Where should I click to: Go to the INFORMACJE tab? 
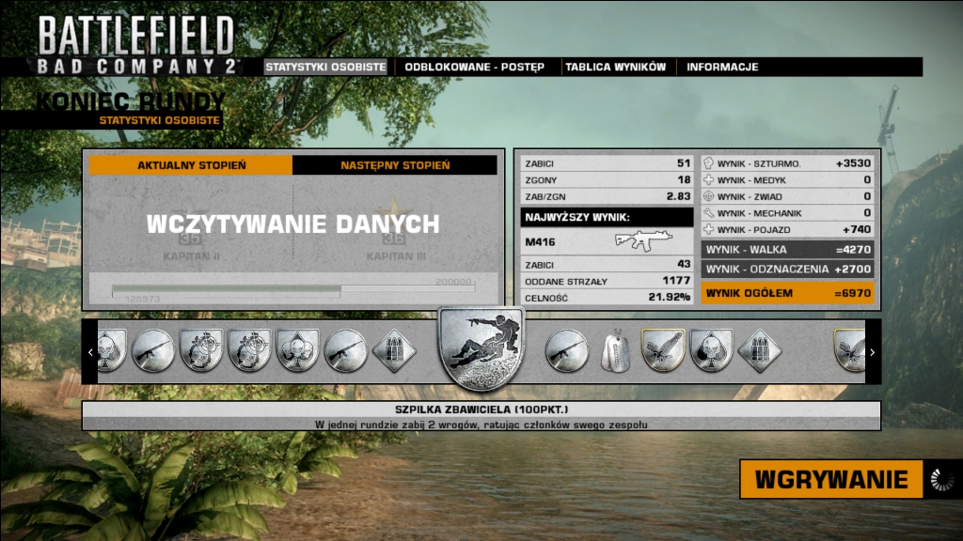tap(722, 67)
